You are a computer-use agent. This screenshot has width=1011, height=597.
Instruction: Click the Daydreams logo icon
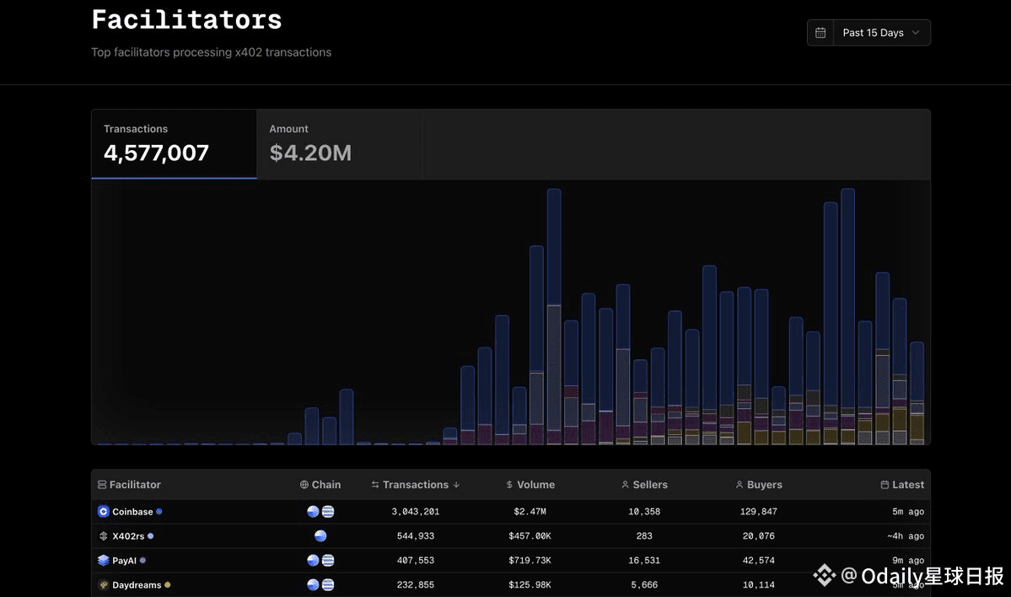tap(104, 585)
